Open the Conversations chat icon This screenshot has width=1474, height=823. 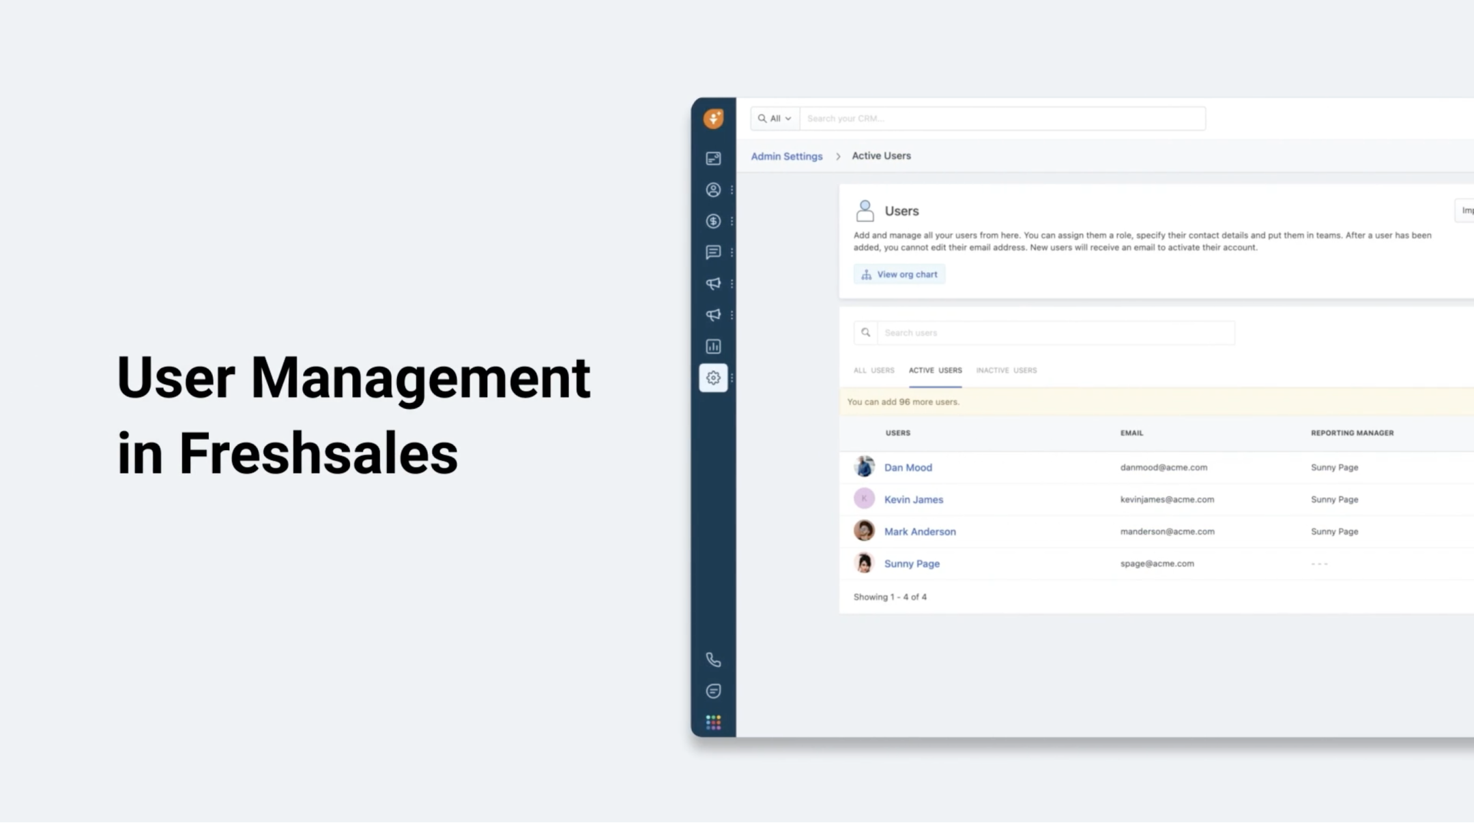pyautogui.click(x=713, y=252)
